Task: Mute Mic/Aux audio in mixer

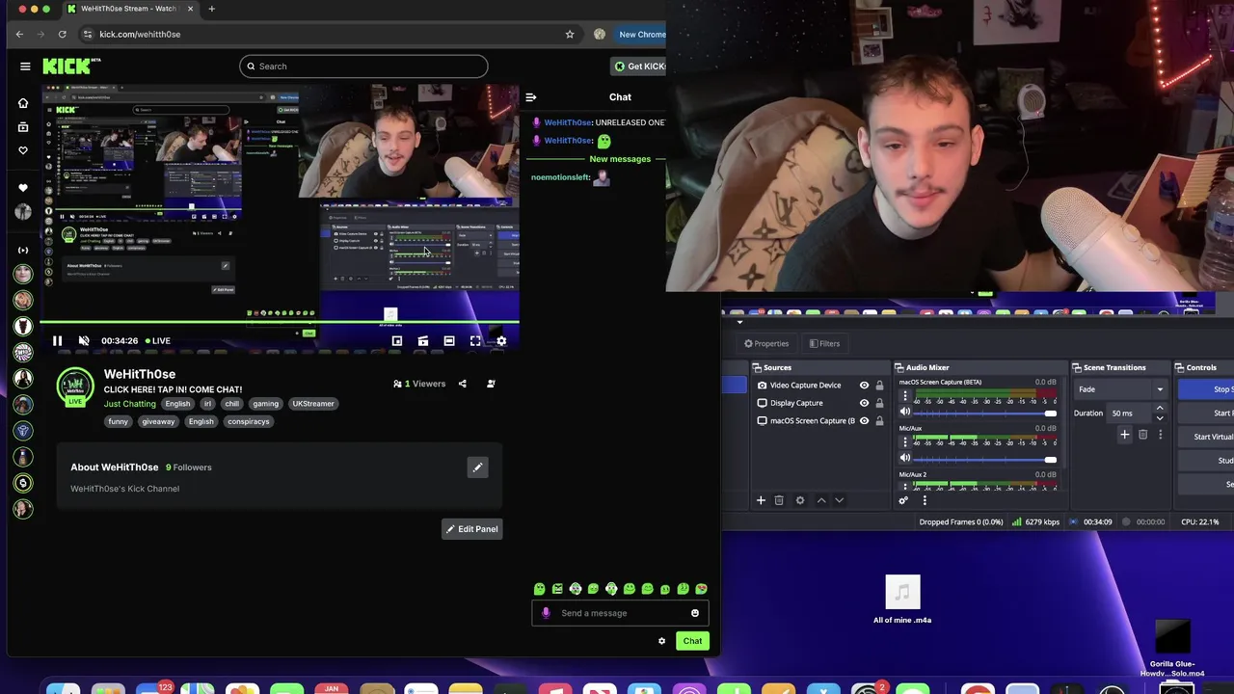Action: click(904, 458)
